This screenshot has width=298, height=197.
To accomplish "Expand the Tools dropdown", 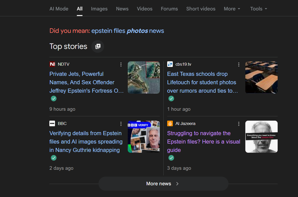I will (259, 9).
